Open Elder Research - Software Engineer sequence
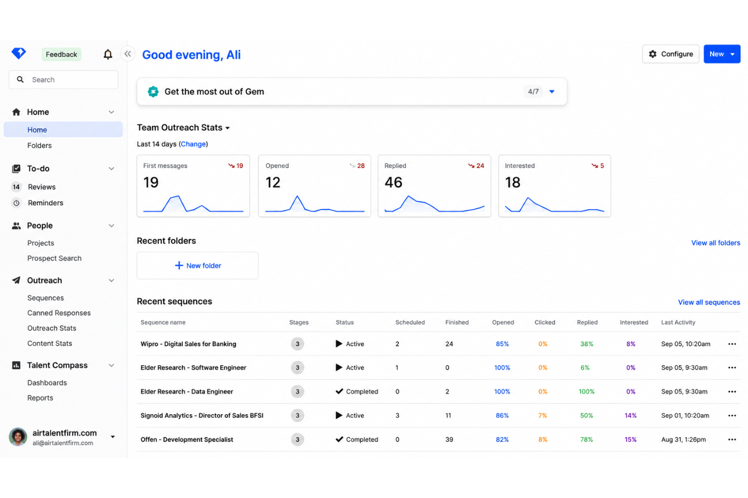Viewport: 748px width, 498px height. point(193,367)
